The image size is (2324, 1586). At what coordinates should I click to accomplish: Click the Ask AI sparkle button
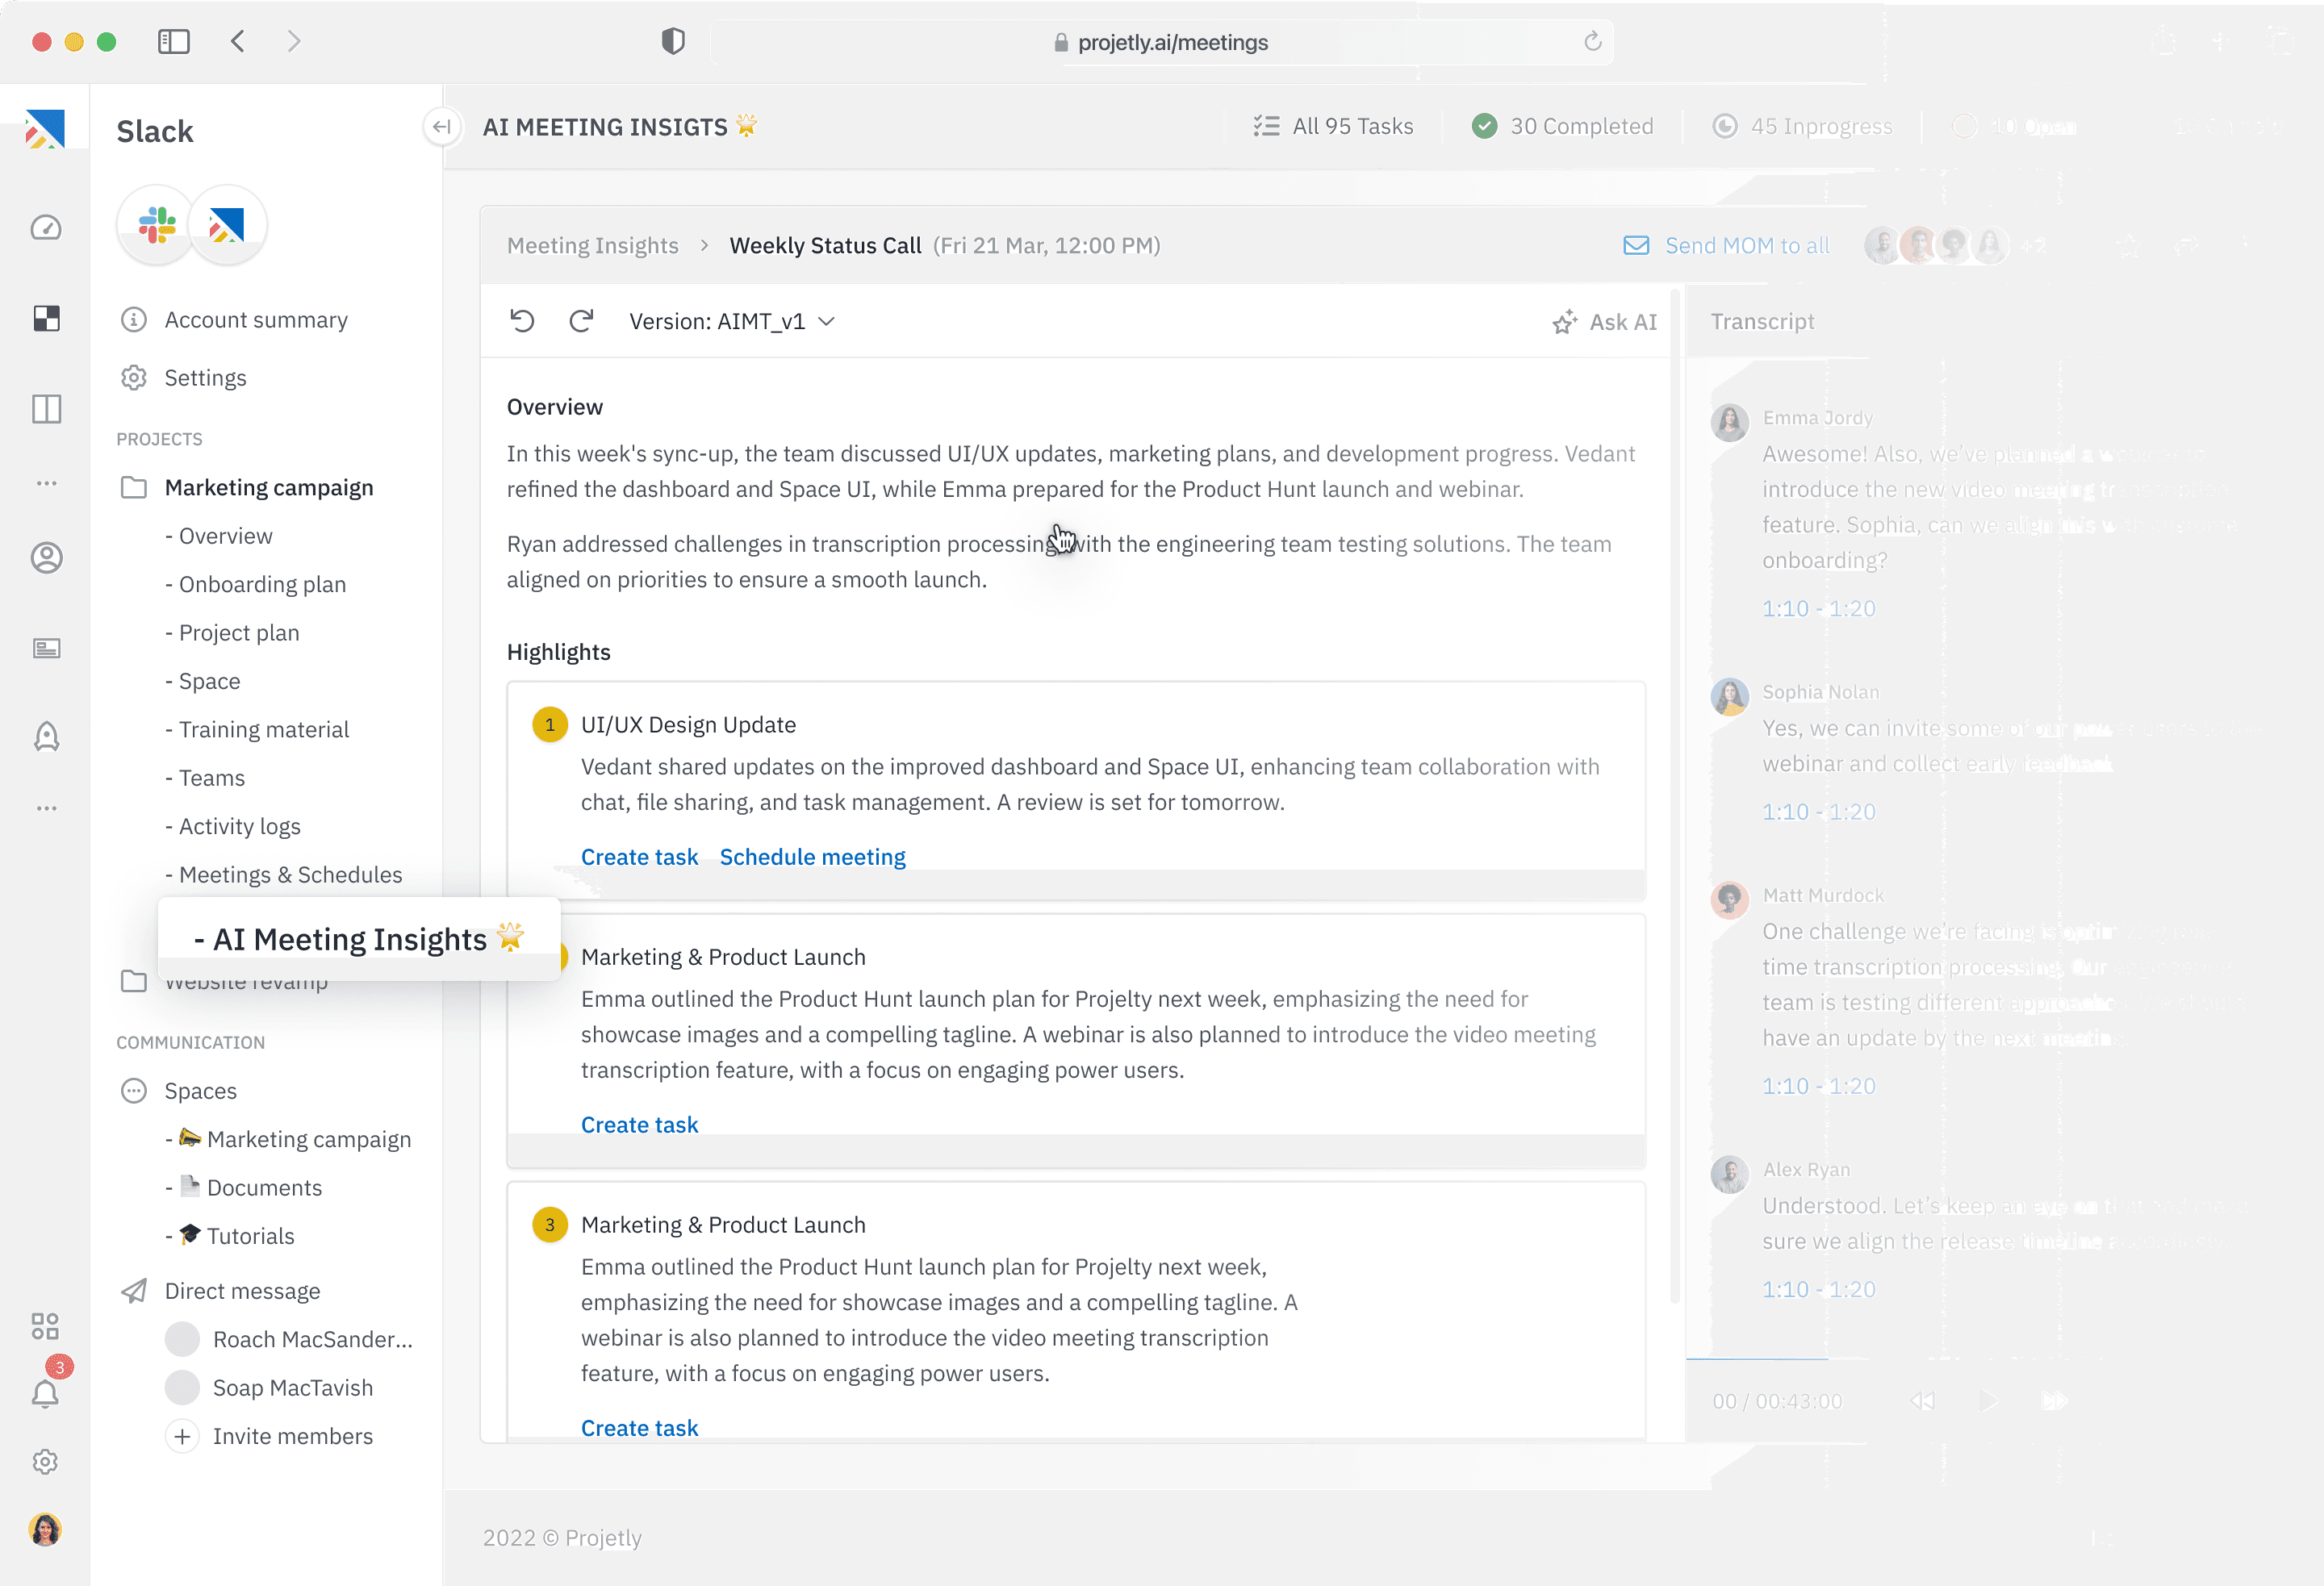1604,322
